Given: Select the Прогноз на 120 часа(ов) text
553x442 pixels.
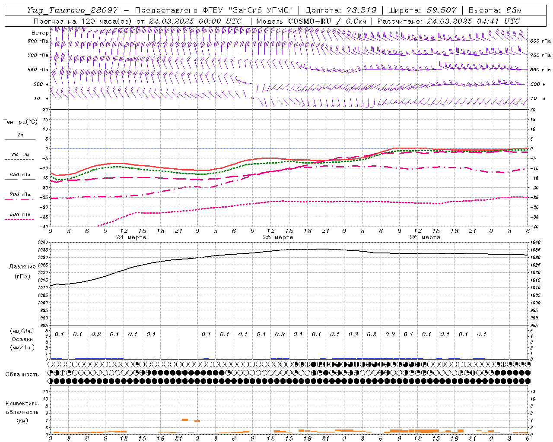Looking at the screenshot, I should [x=83, y=21].
